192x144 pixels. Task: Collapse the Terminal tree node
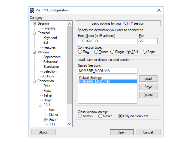pyautogui.click(x=34, y=33)
